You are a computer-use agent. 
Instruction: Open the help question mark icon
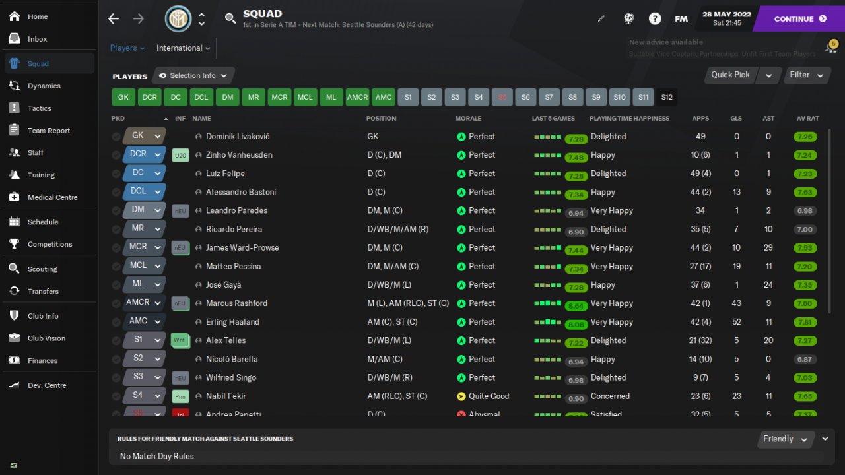[655, 19]
